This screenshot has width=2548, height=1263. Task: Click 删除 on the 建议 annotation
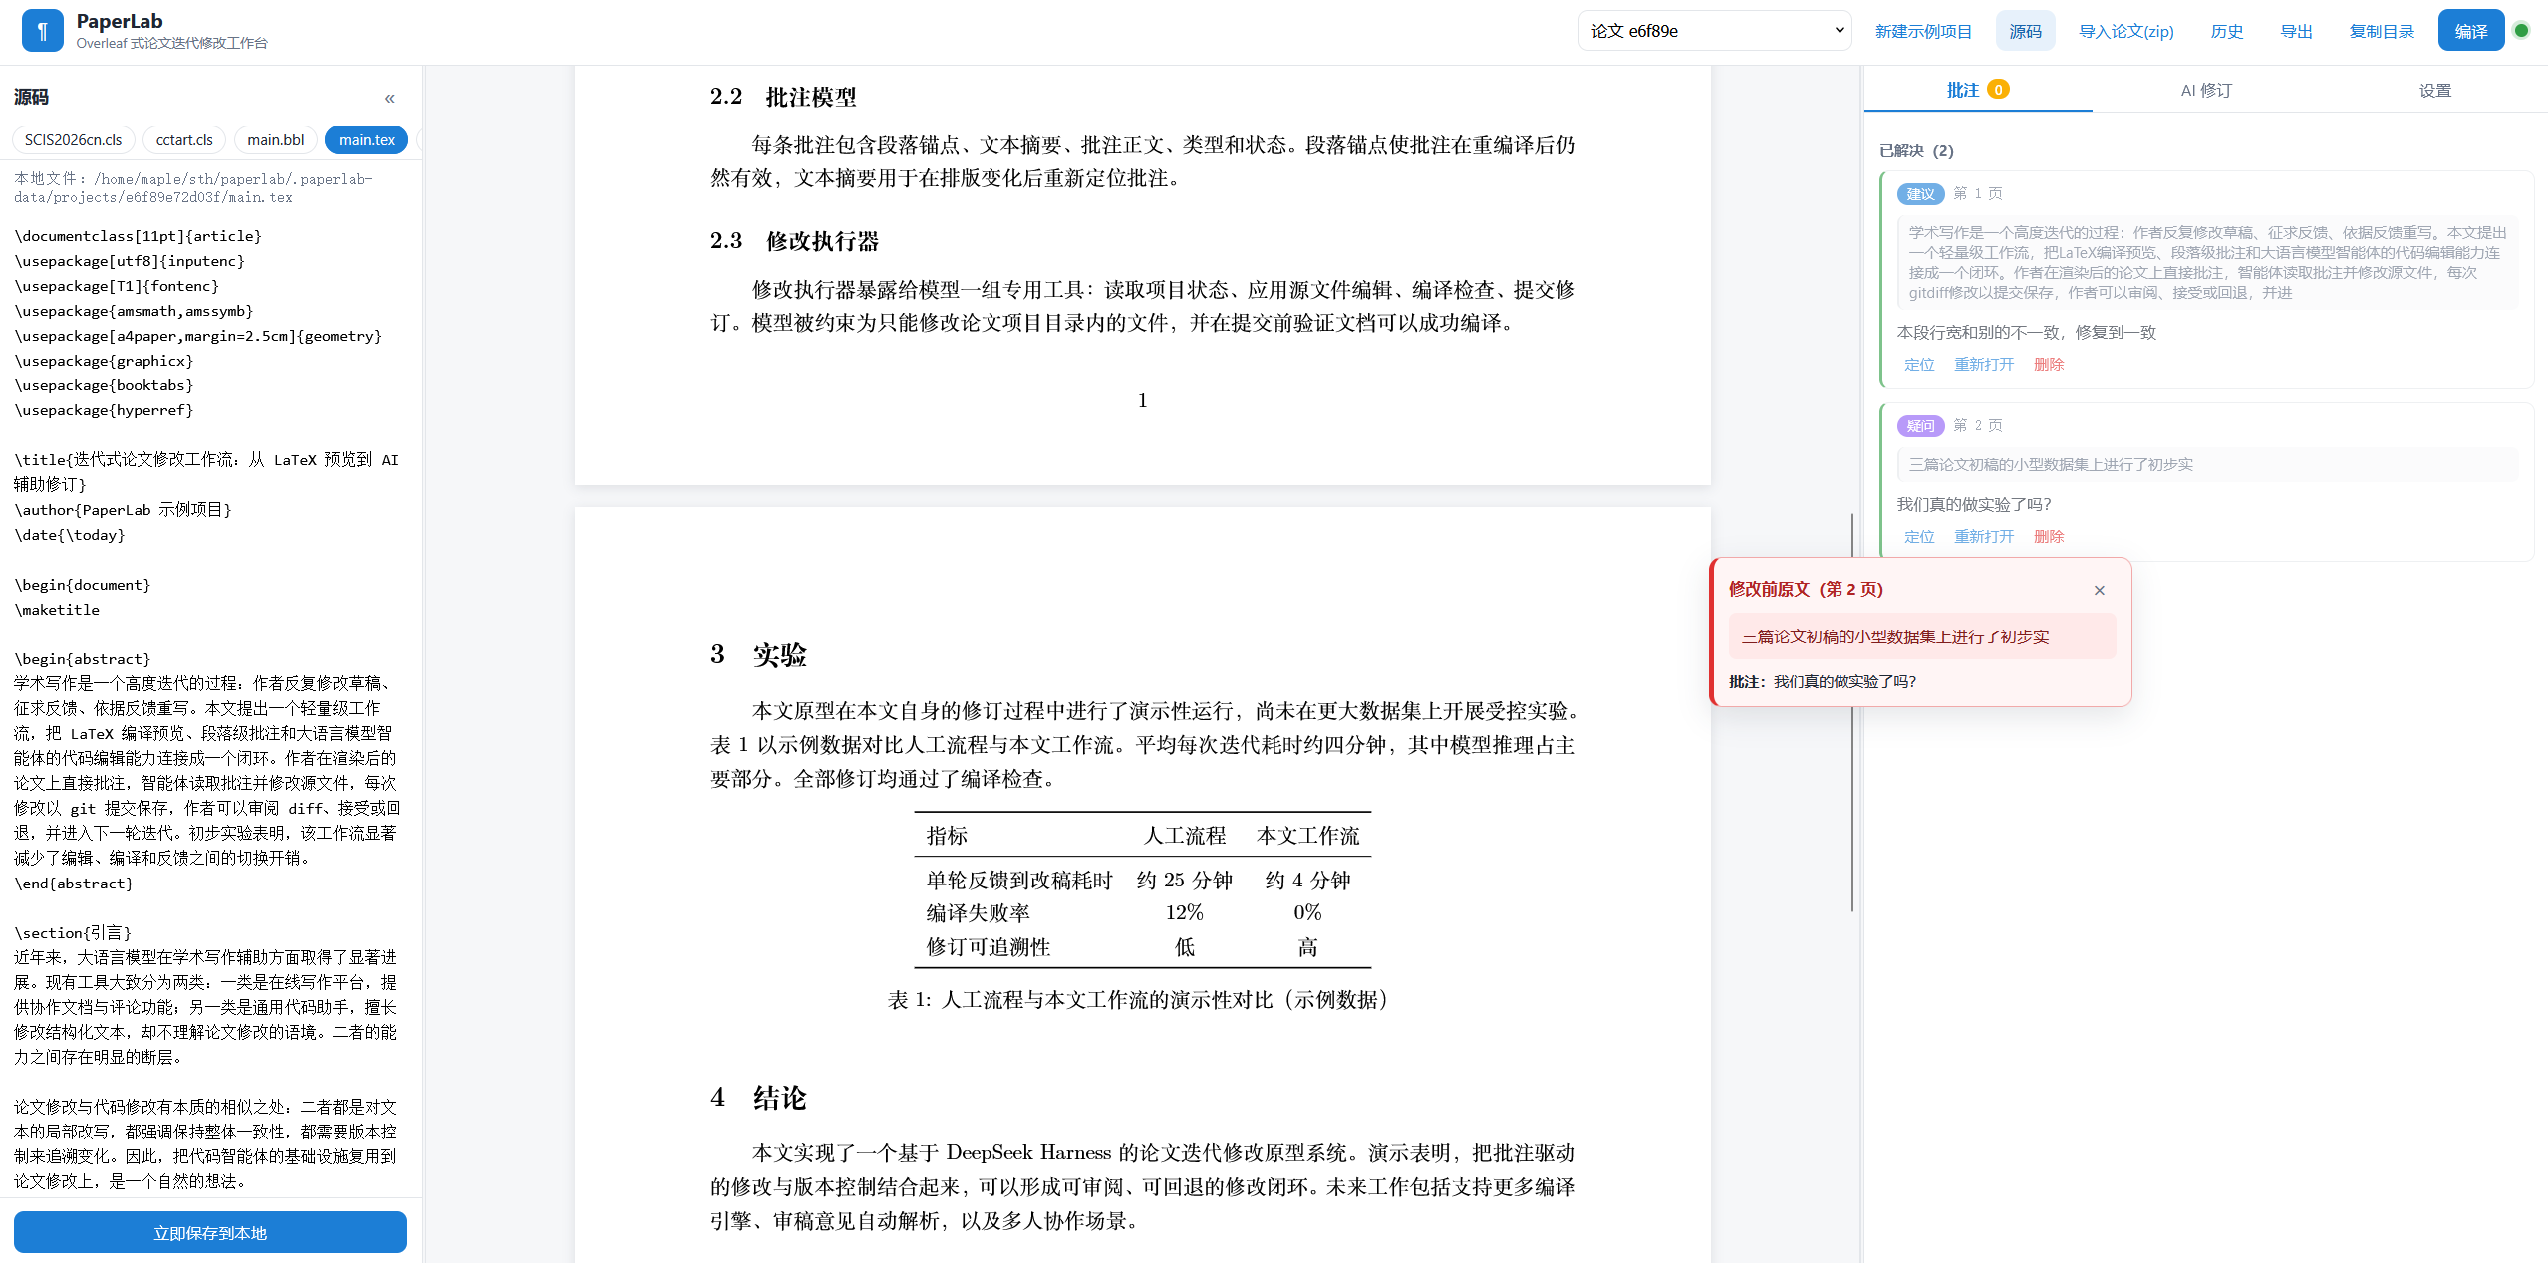[2049, 365]
